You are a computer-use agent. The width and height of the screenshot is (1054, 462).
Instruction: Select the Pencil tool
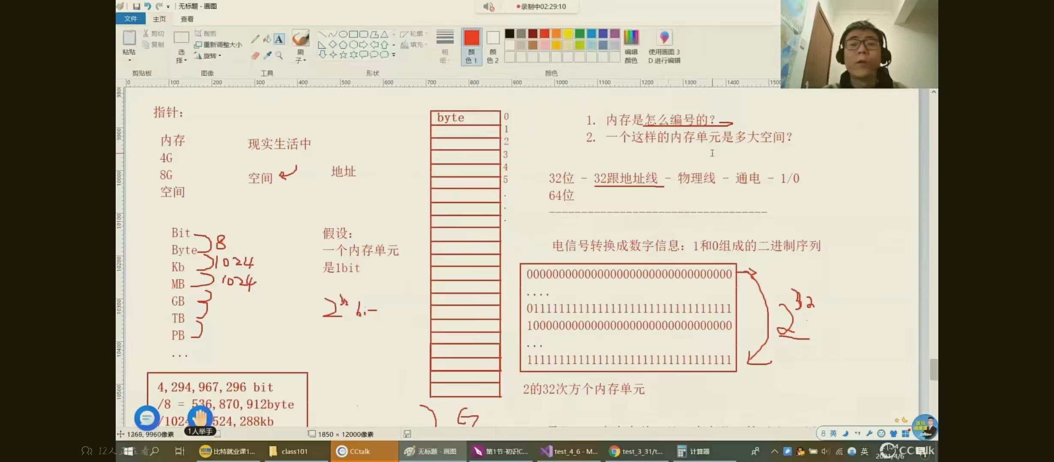pyautogui.click(x=255, y=39)
